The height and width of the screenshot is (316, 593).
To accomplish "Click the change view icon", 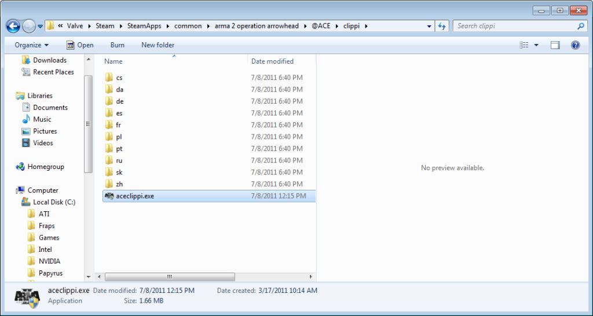I will point(524,45).
